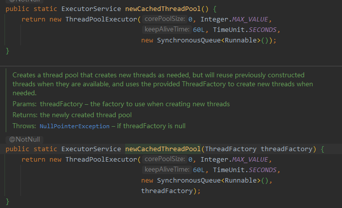Click the NullPointerException link in the documentation
The width and height of the screenshot is (342, 208).
(x=75, y=126)
